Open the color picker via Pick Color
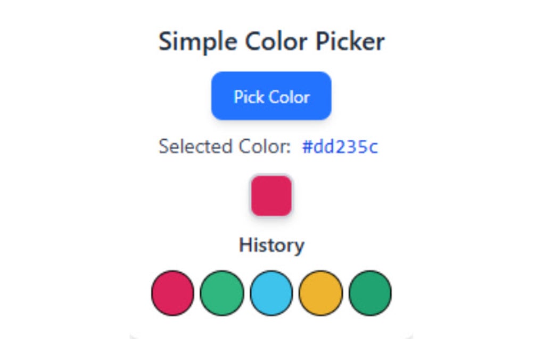 click(271, 96)
